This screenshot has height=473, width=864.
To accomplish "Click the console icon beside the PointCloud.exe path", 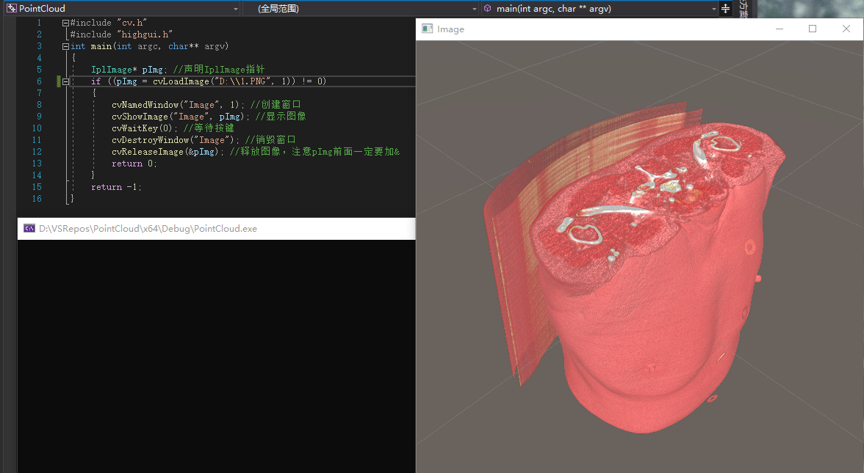I will [28, 228].
